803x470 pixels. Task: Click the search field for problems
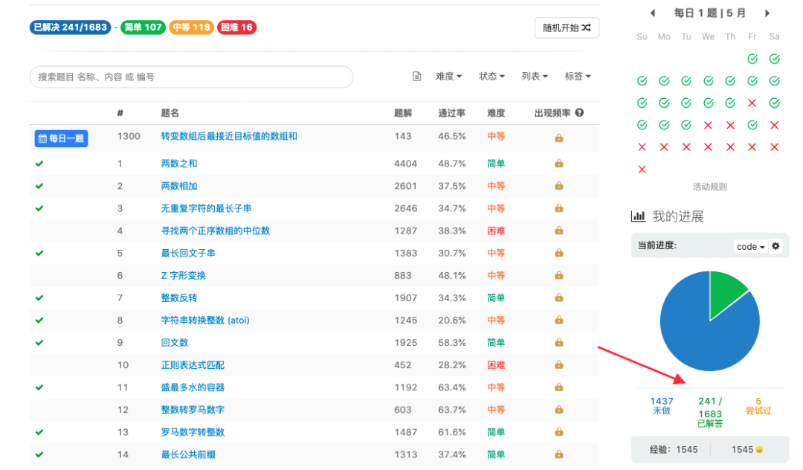pyautogui.click(x=192, y=77)
